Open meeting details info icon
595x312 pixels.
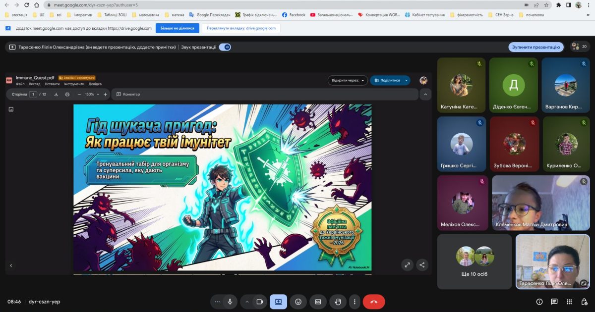(x=539, y=302)
